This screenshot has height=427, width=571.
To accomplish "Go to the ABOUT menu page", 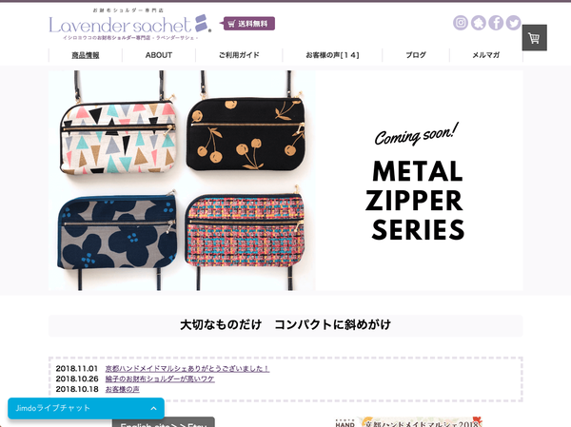I will pos(158,55).
